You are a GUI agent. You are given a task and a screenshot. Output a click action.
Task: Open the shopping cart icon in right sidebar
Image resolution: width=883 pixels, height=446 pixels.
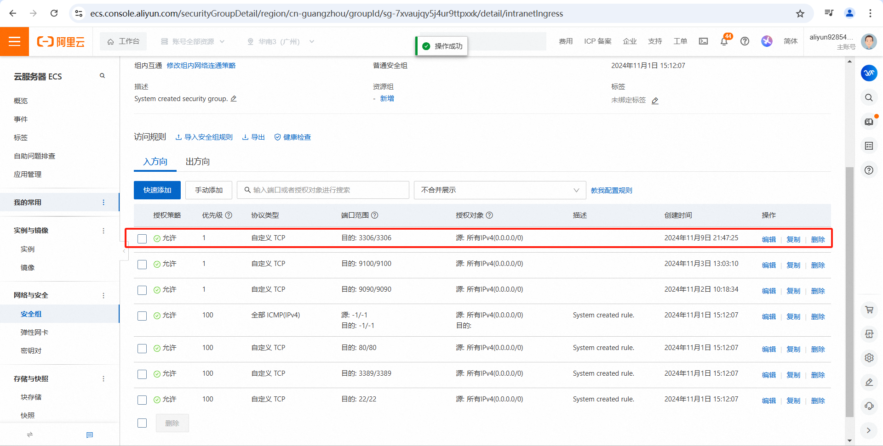pos(869,310)
